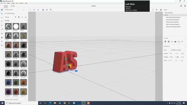The width and height of the screenshot is (187, 105).
Task: Click the last pencil-like Actions icon
Action: pos(182,42)
